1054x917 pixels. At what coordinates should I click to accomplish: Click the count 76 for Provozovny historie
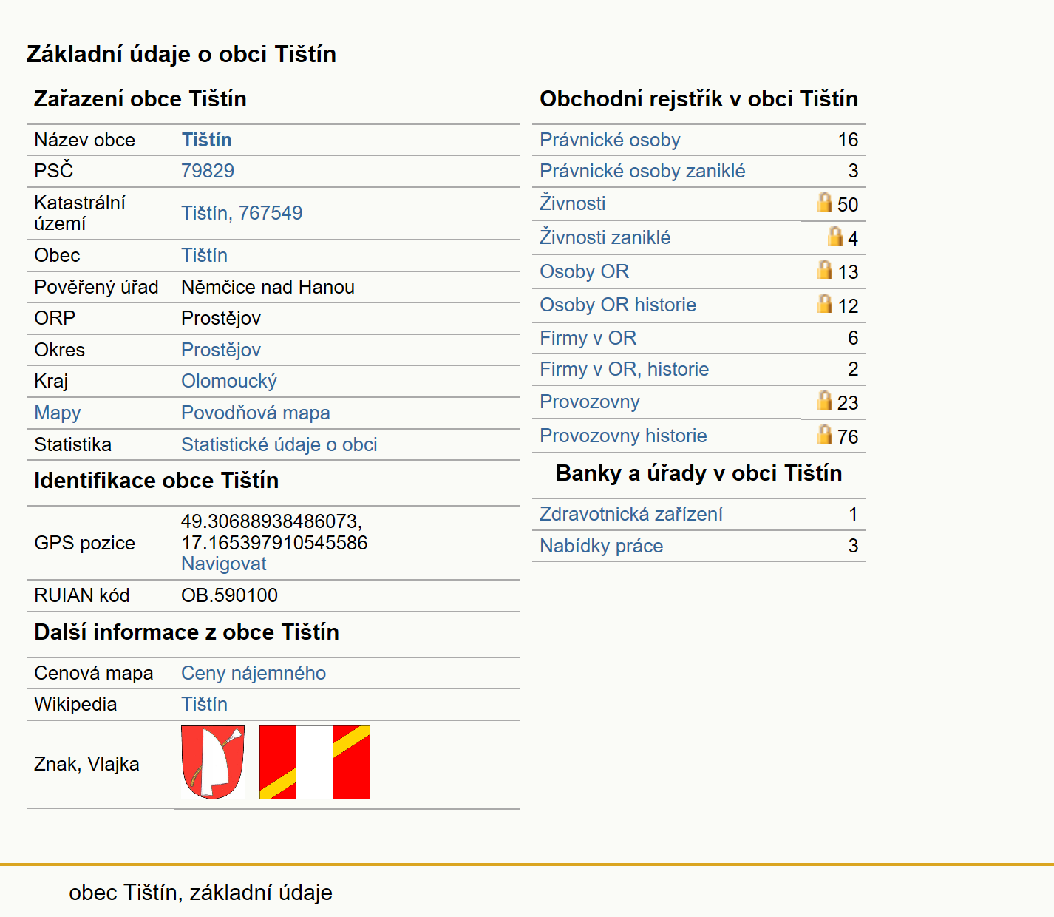848,437
